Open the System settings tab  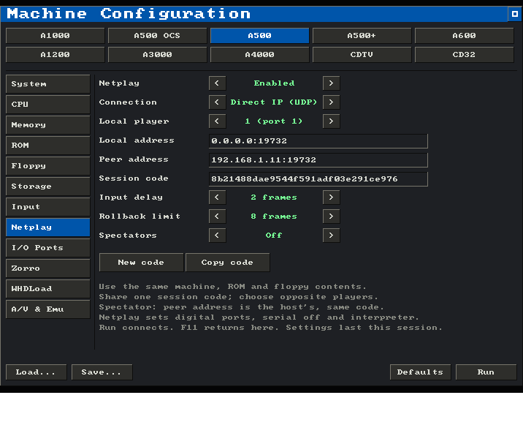pyautogui.click(x=47, y=84)
